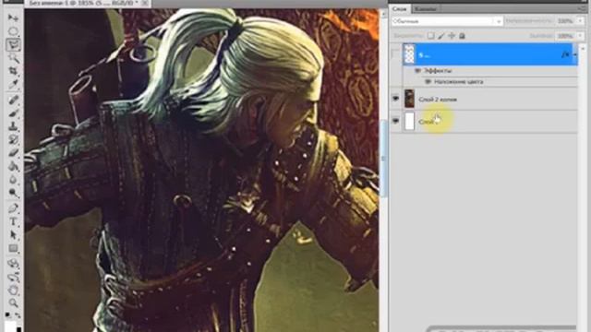Select the Blur drop tool
591x332 pixels.
pos(13,180)
